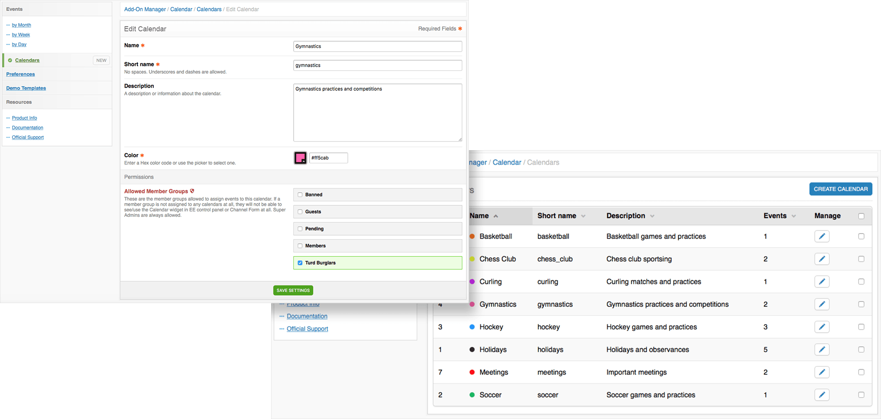This screenshot has height=419, width=881.
Task: Check the Guests member group
Action: [300, 212]
